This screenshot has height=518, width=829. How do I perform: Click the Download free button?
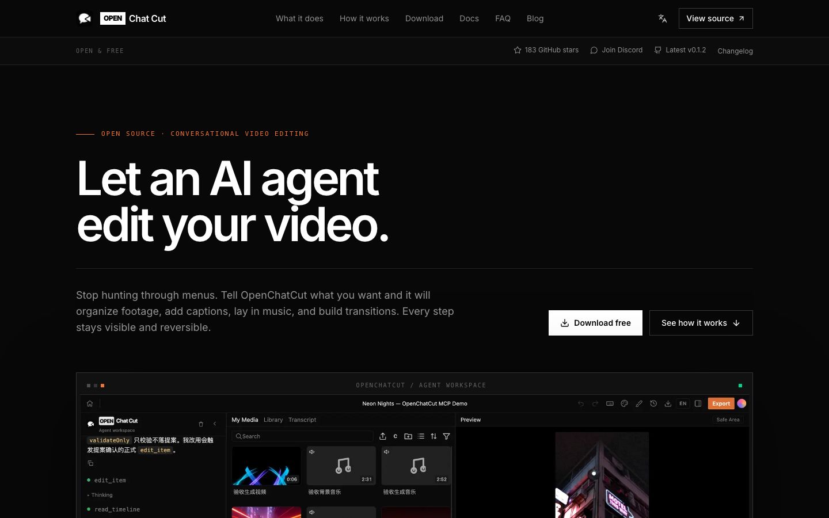(x=595, y=323)
